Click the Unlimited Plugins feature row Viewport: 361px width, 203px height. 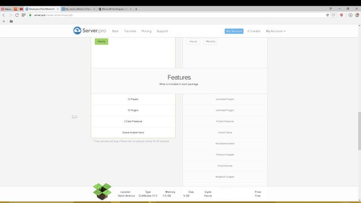(x=225, y=111)
